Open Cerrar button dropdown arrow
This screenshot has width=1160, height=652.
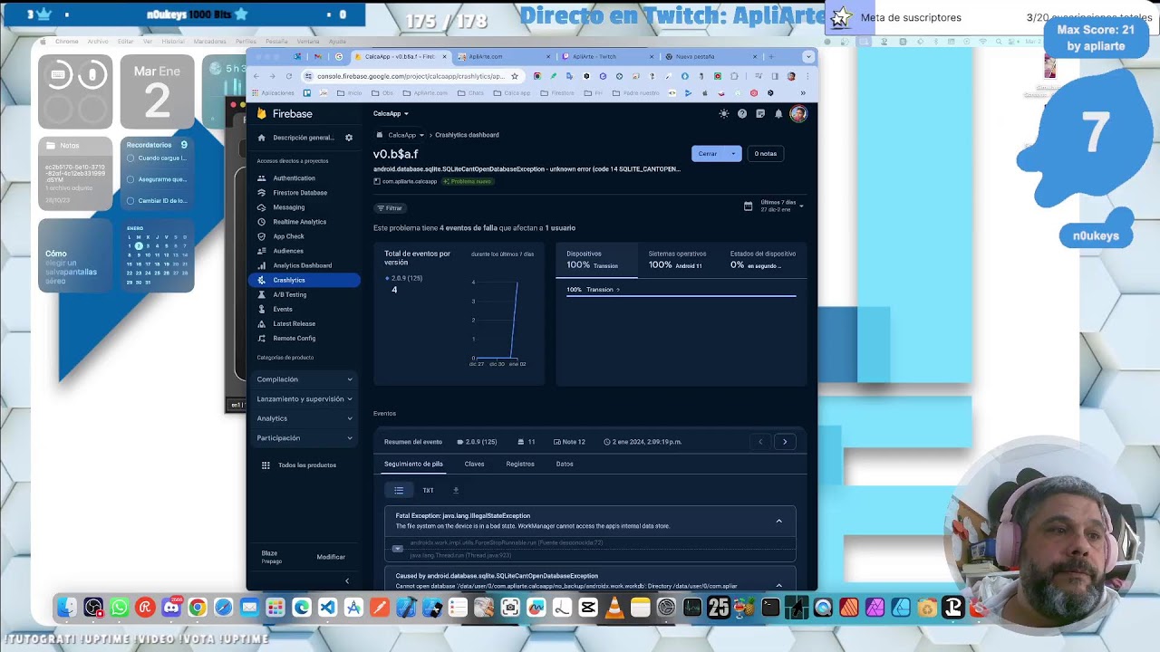coord(733,154)
